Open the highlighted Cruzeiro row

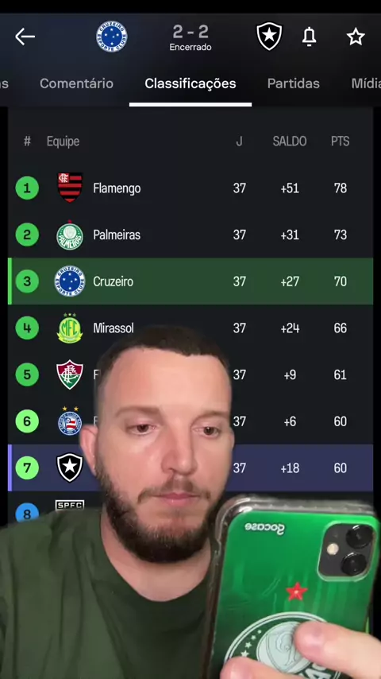pos(190,281)
